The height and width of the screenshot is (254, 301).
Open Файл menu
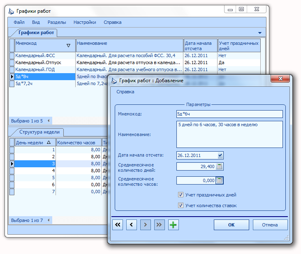tap(19, 22)
